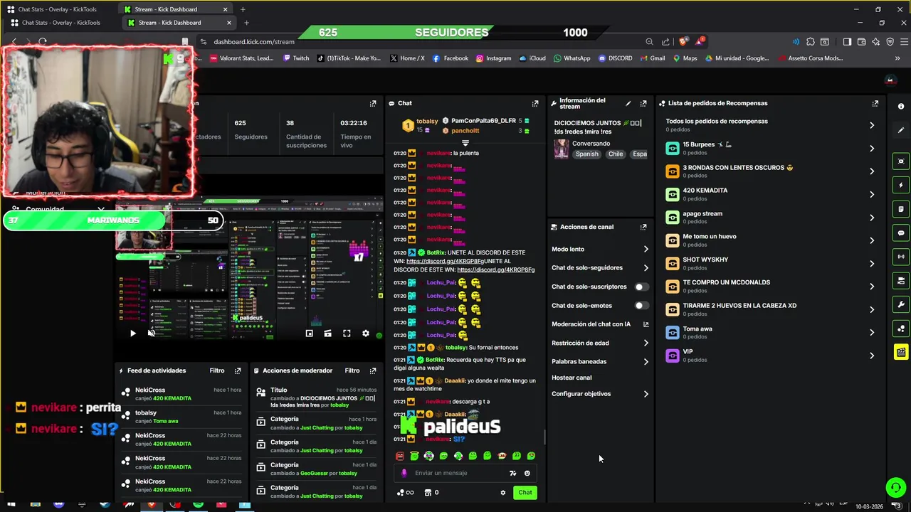Click the red angry emote in chat
This screenshot has height=512, width=911.
[x=399, y=456]
